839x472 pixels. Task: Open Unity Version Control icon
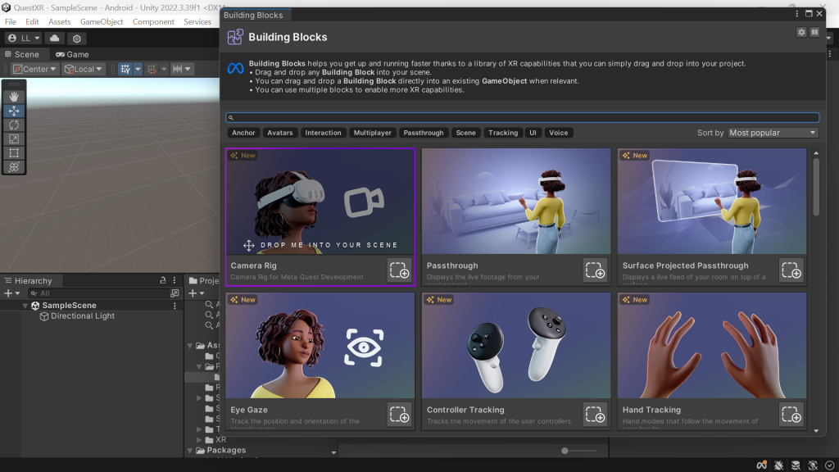[x=76, y=39]
